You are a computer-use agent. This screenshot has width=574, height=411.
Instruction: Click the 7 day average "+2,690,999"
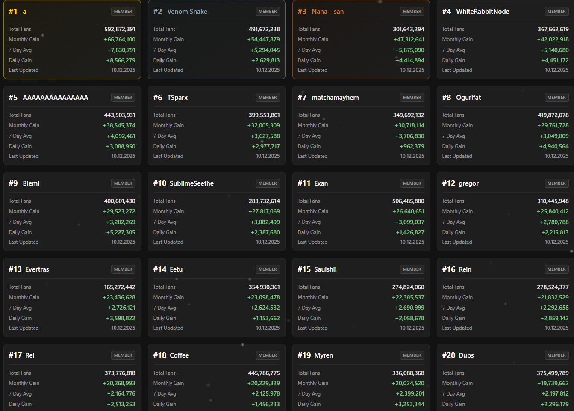pyautogui.click(x=410, y=308)
